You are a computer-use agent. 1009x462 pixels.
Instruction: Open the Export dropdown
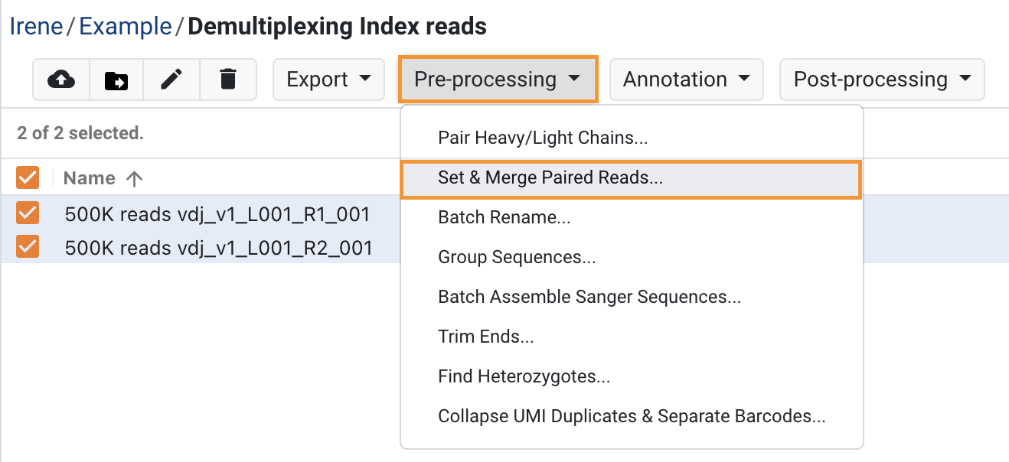[x=328, y=80]
